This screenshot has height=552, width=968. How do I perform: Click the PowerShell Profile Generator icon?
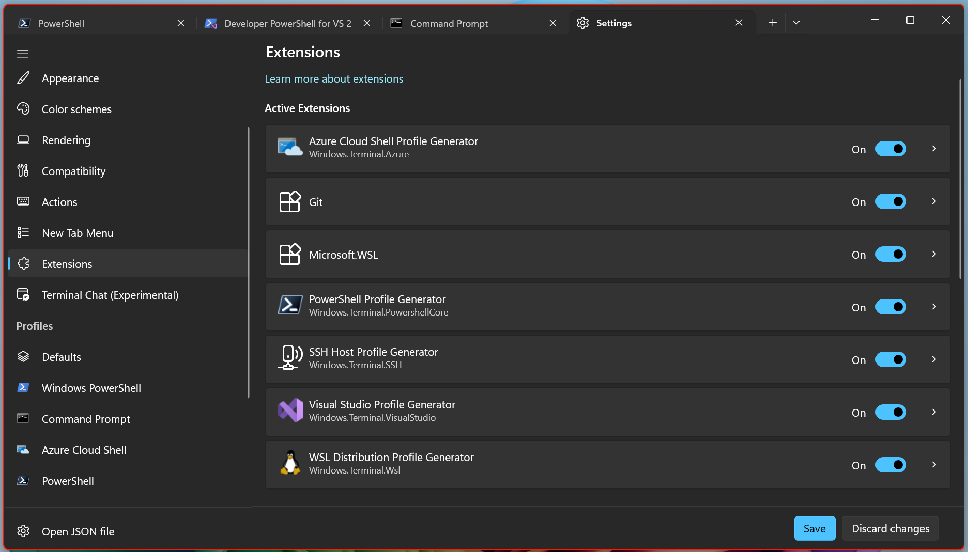pos(290,306)
